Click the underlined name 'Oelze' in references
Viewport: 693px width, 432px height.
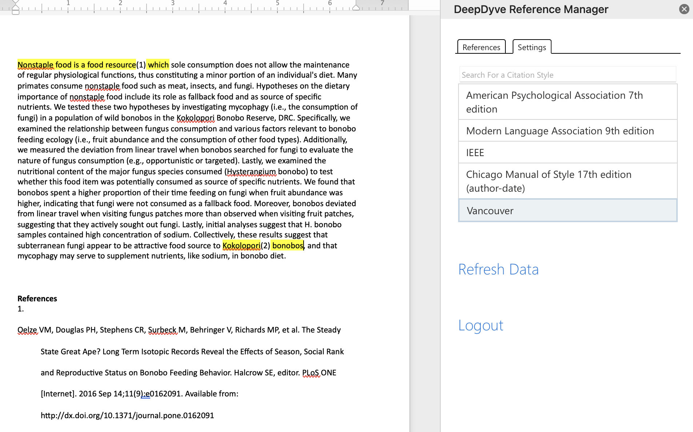tap(27, 330)
